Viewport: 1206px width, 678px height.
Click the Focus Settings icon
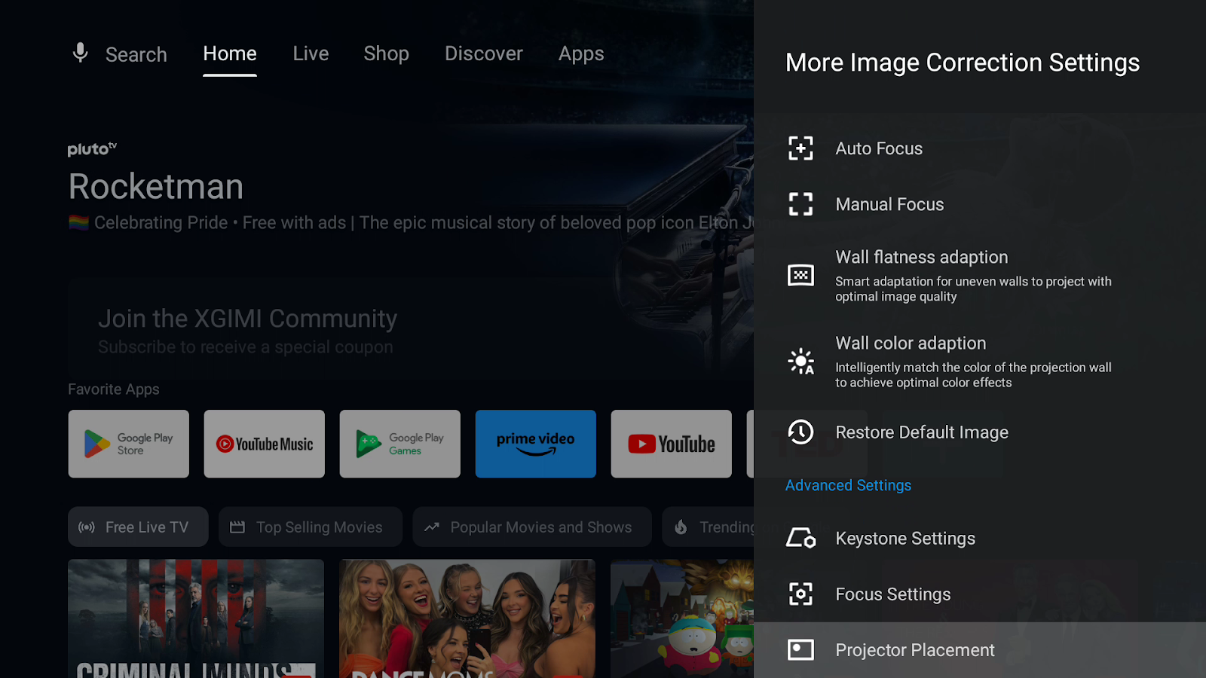click(800, 594)
